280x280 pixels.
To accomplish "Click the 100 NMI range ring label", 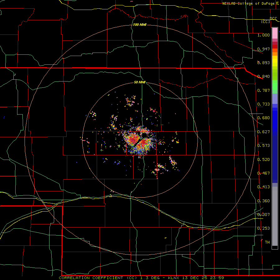I will [140, 25].
